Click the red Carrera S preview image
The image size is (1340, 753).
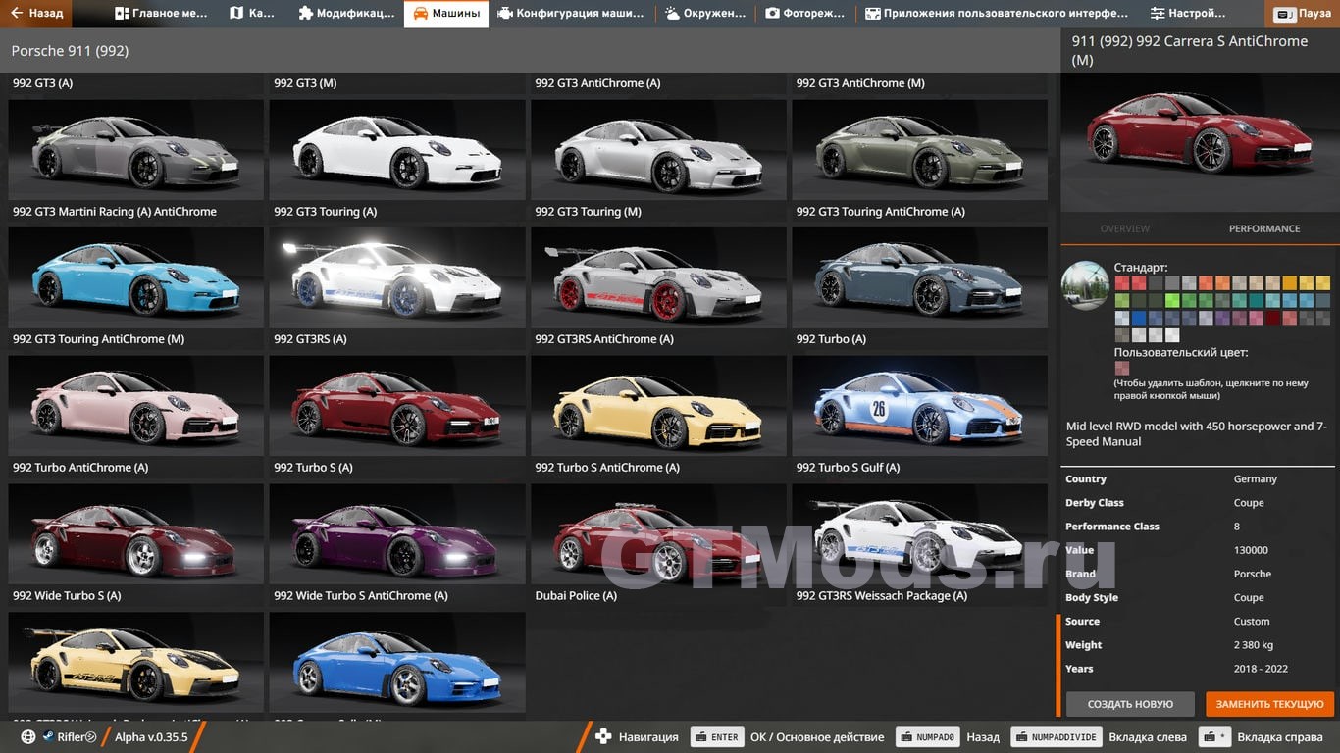tap(1200, 142)
